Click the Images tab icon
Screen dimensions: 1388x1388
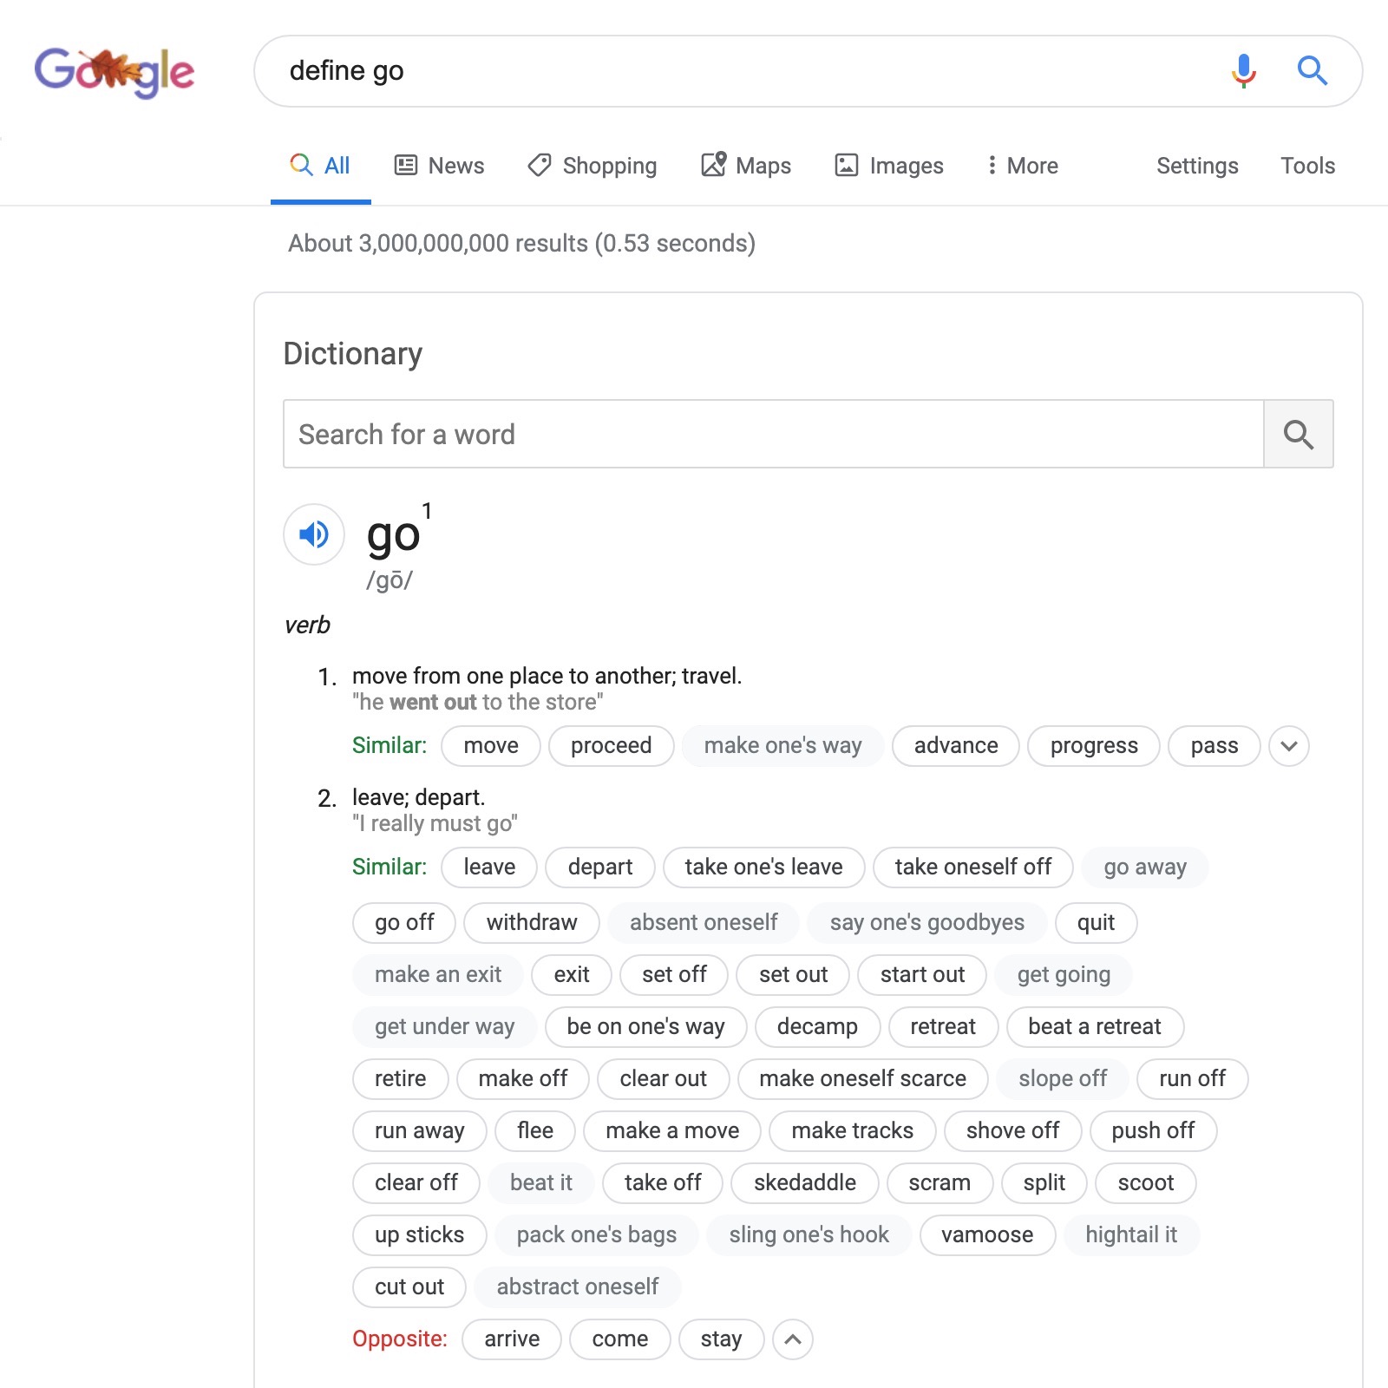coord(848,165)
